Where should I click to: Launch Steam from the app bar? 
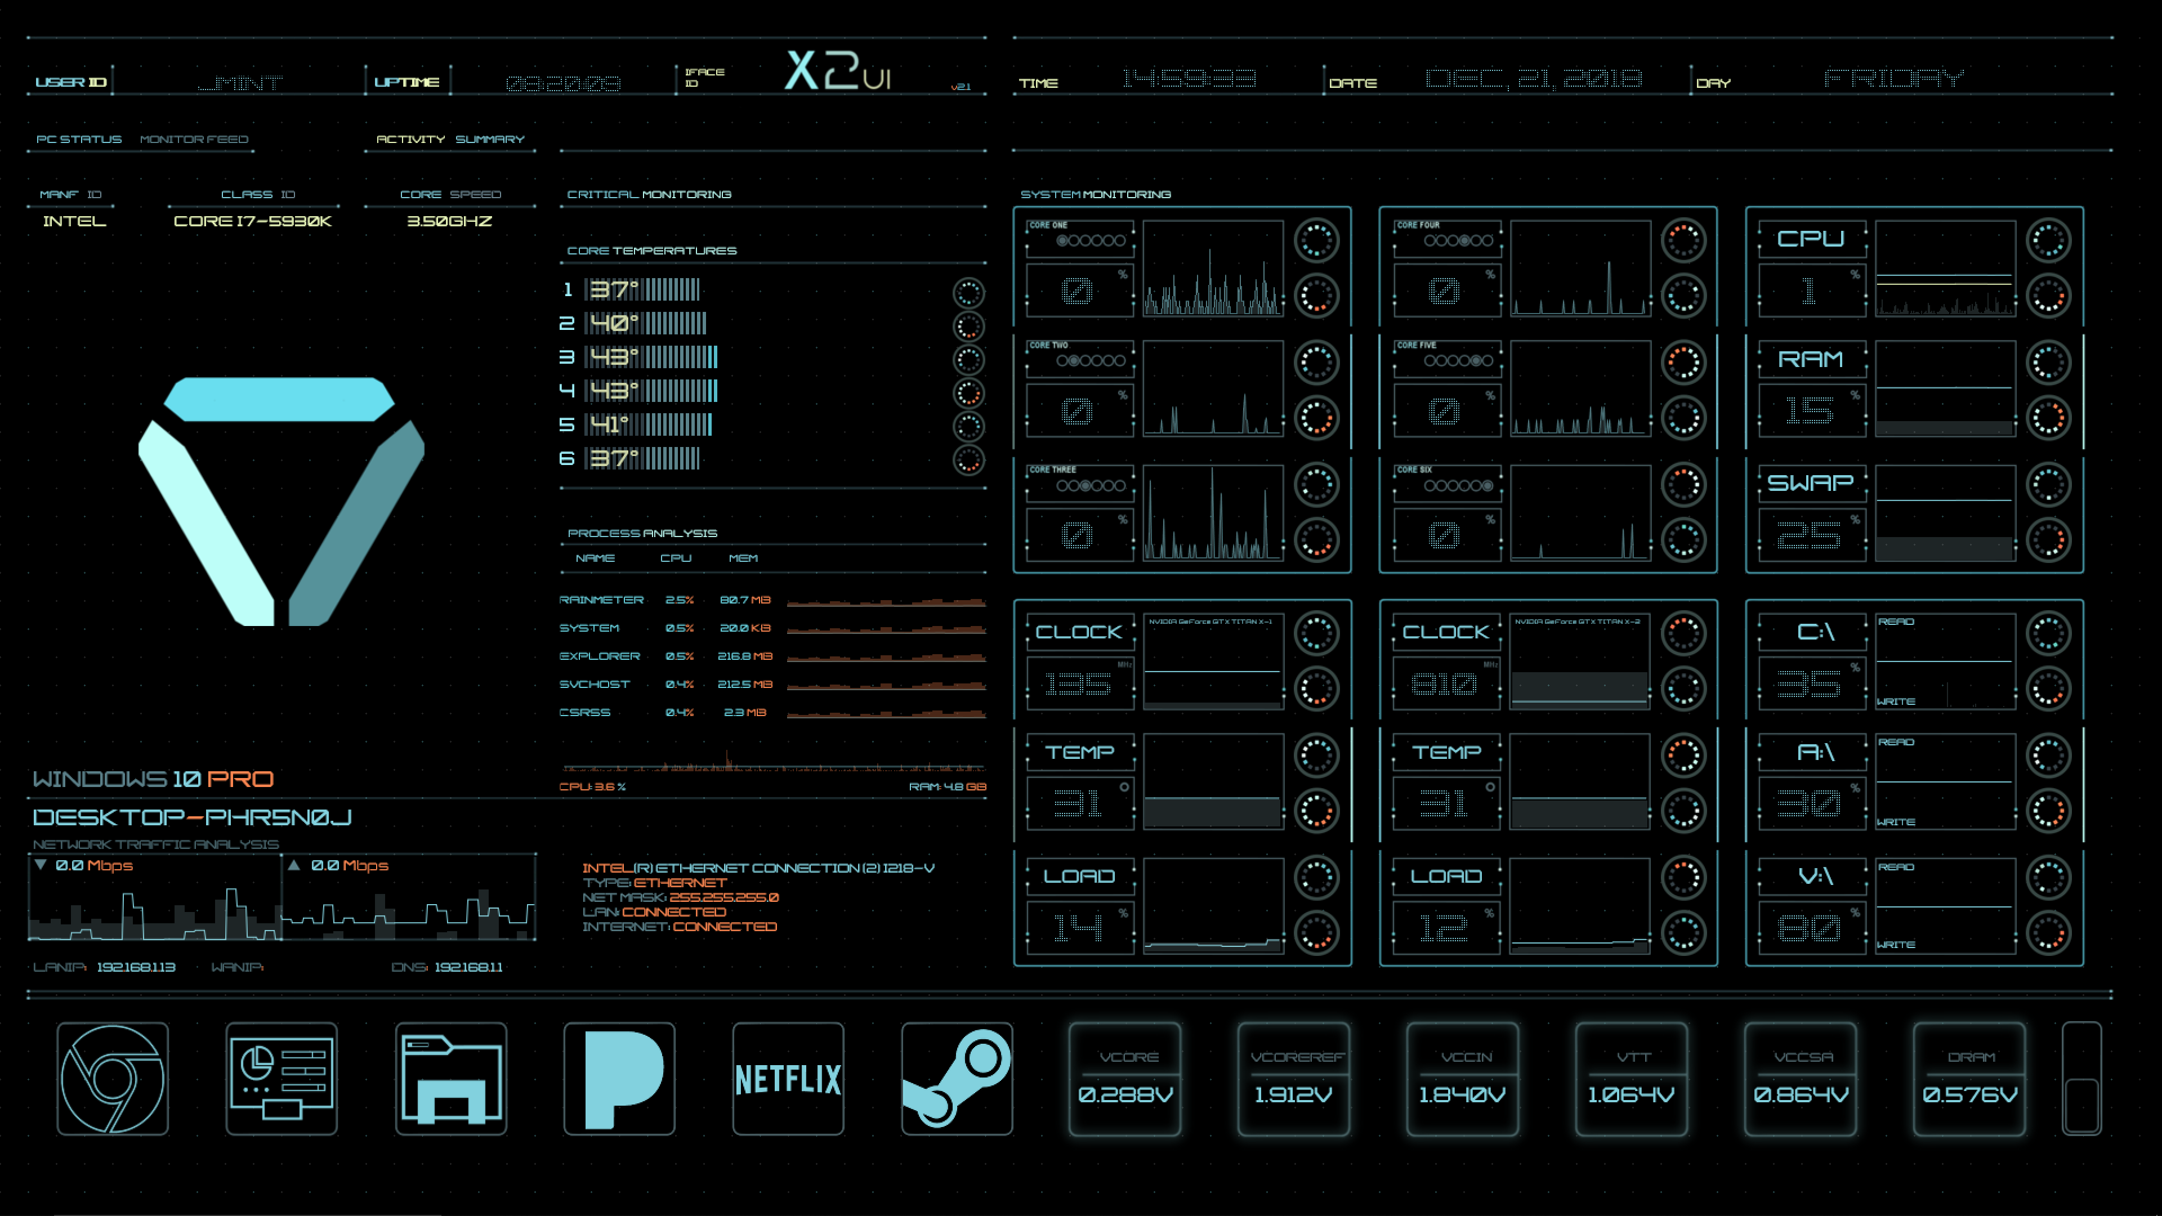pos(956,1079)
